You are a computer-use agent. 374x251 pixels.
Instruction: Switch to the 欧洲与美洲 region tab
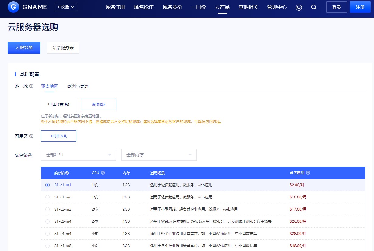pyautogui.click(x=78, y=86)
